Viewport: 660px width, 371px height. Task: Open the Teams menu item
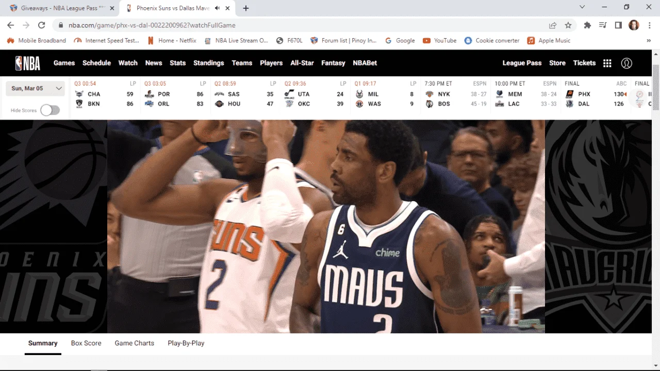[242, 63]
